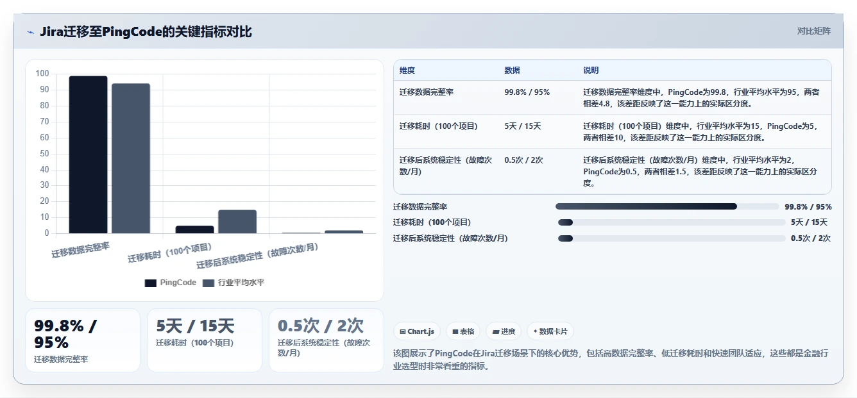The image size is (857, 398).
Task: Click the 说明 column header
Action: (x=591, y=70)
